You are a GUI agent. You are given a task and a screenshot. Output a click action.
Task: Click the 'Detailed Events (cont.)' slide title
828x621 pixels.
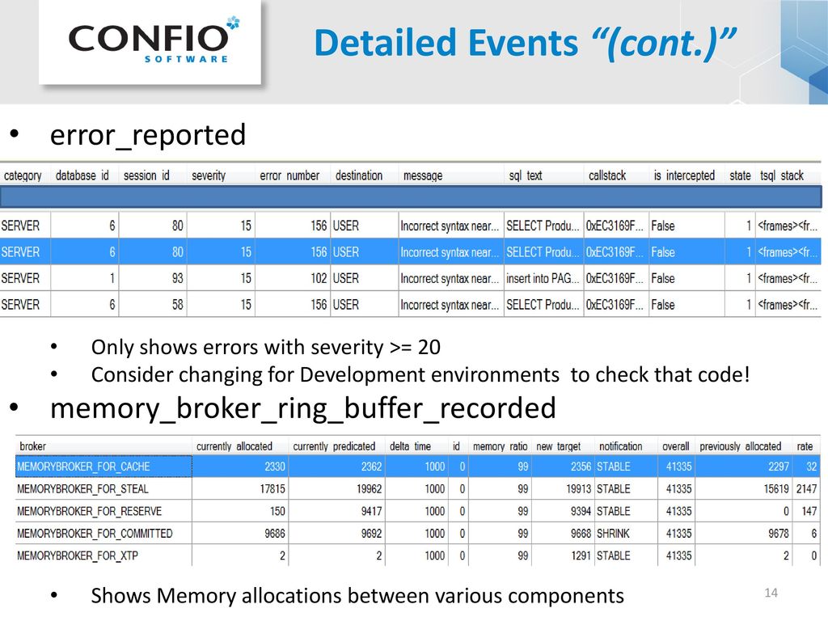tap(525, 44)
